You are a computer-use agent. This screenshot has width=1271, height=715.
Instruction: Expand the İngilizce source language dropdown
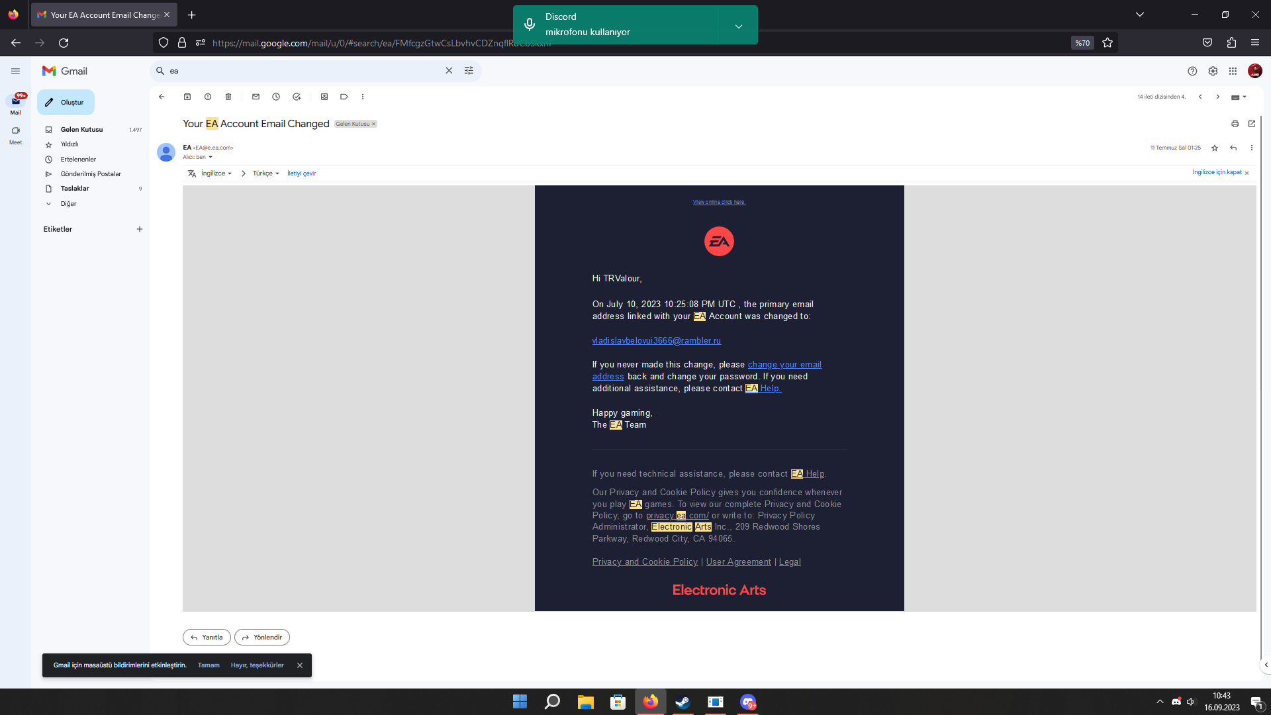click(x=216, y=173)
